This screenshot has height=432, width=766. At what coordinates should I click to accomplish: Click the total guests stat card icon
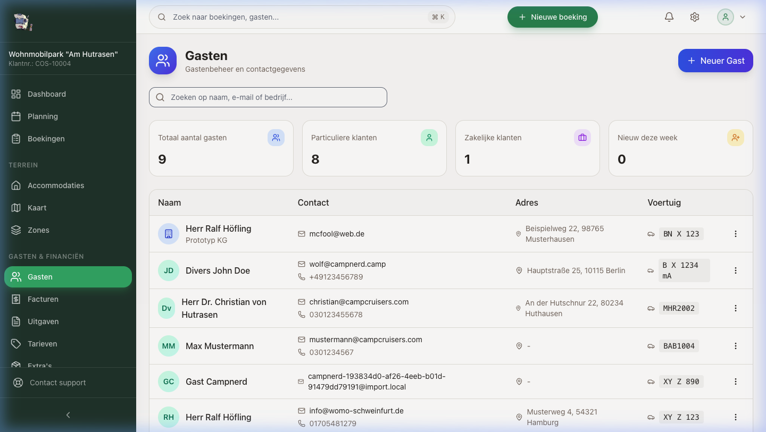276,138
